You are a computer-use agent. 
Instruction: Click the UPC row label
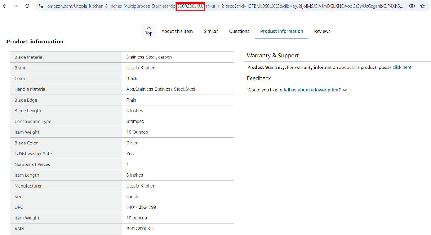click(19, 207)
